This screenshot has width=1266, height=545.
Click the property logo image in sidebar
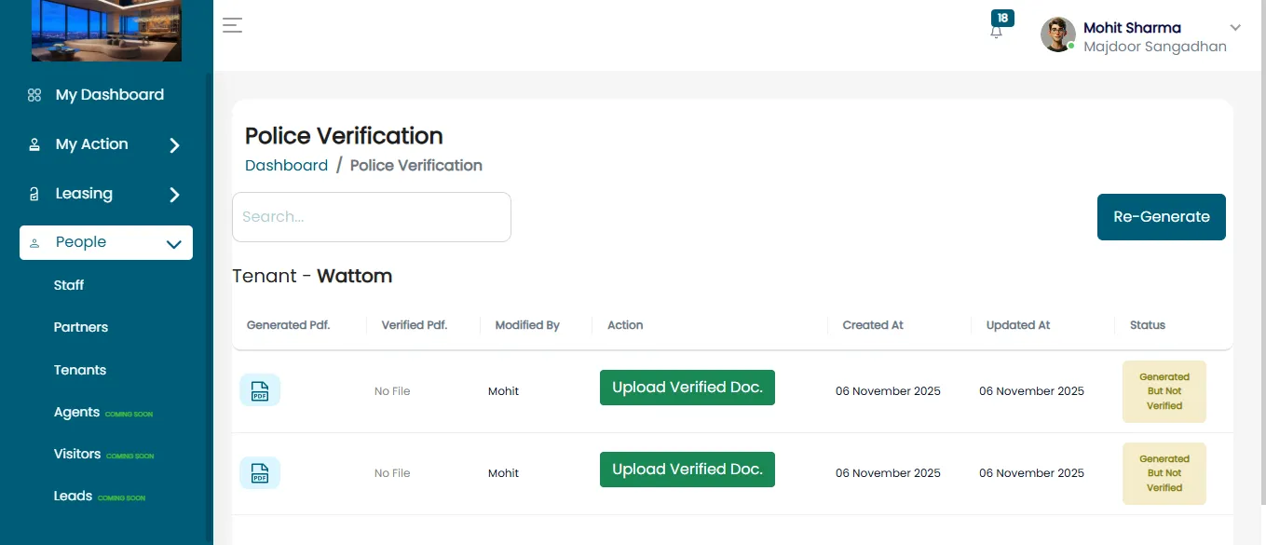coord(106,31)
